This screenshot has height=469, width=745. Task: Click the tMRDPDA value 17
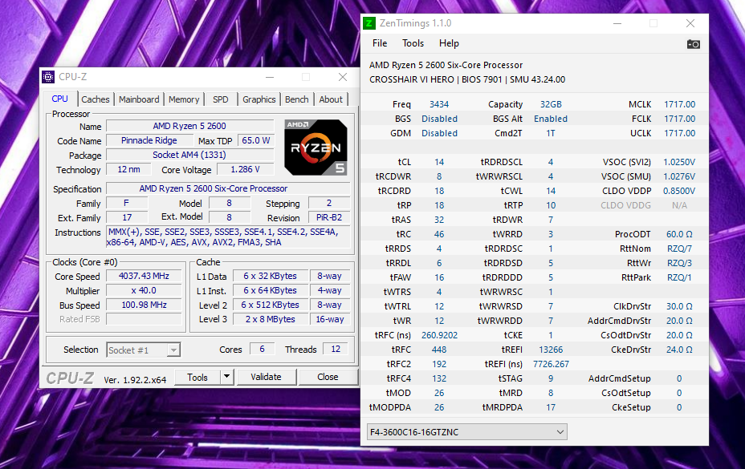tap(551, 407)
